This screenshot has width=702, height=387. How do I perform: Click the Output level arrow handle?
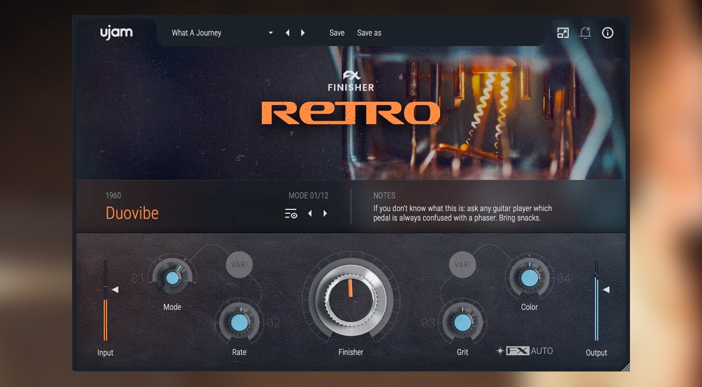coord(606,290)
